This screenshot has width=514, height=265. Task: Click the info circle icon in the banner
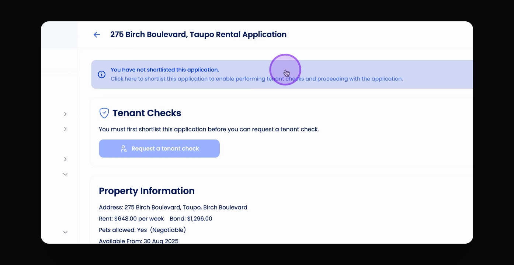pos(101,74)
